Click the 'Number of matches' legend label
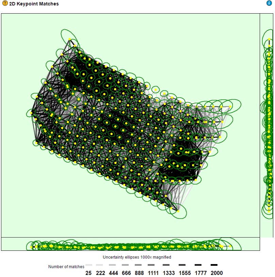The image size is (275, 277). click(66, 266)
